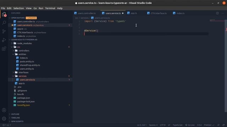
Task: Collapse the entities folder
Action: (x=13, y=54)
